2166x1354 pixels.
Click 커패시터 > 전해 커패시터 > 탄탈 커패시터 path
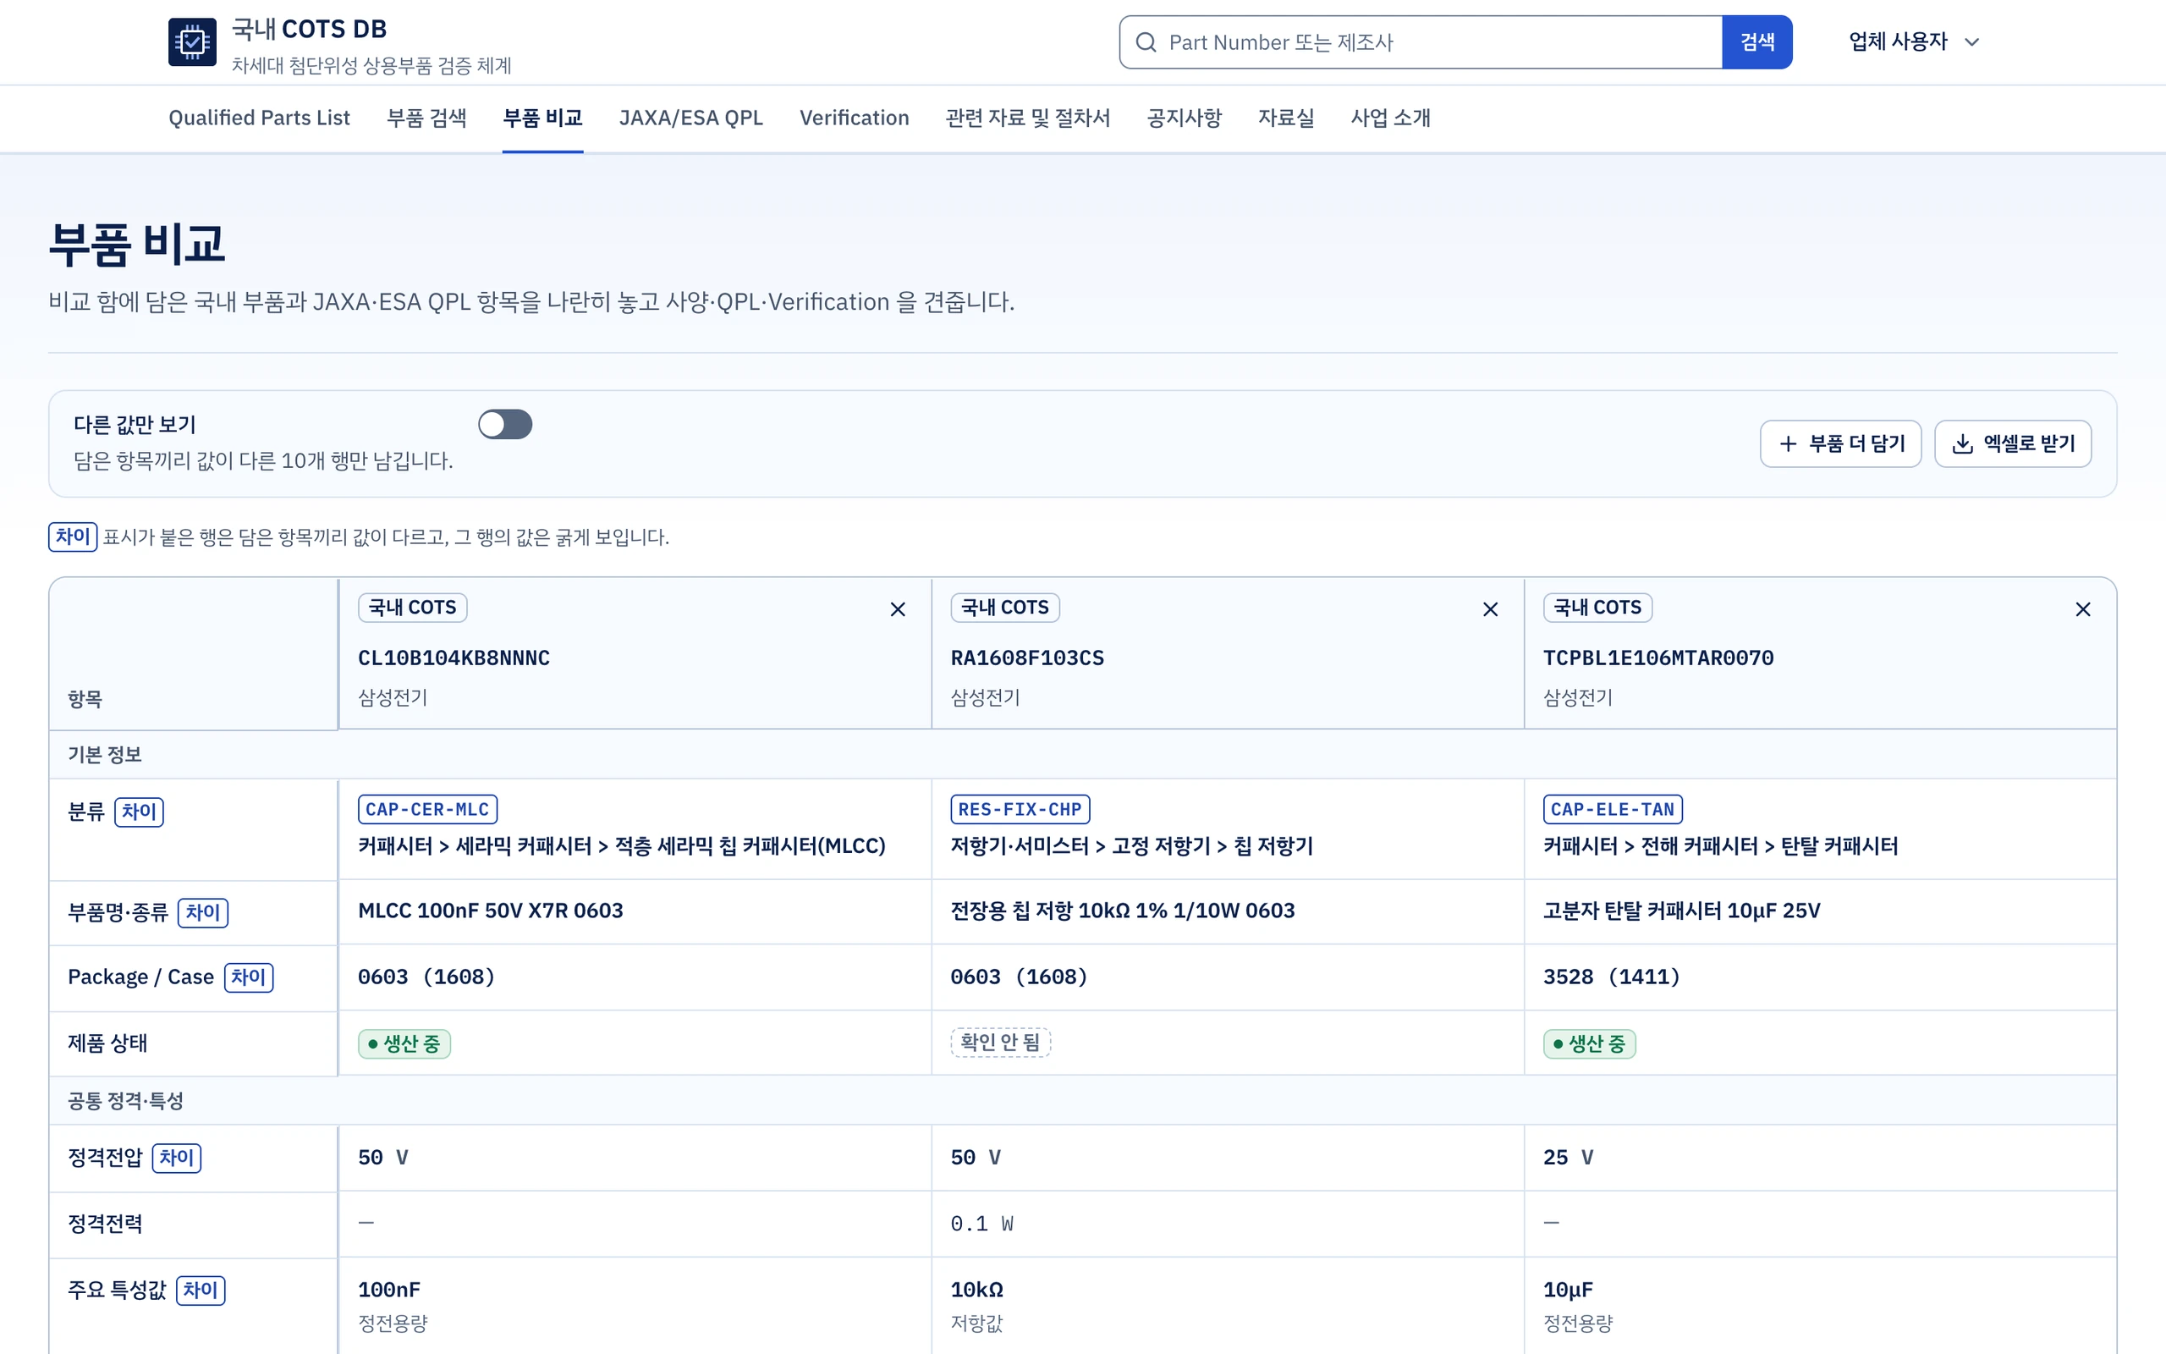[x=1720, y=846]
